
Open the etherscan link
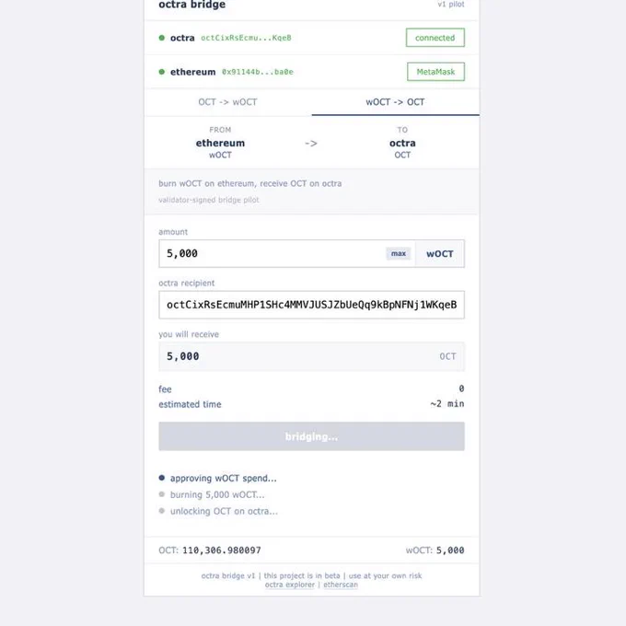coord(341,585)
